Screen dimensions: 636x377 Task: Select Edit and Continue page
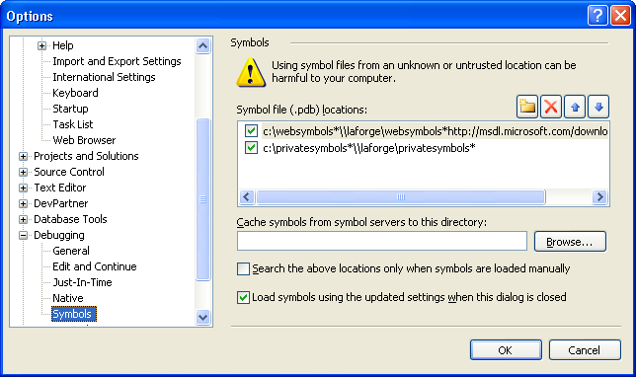point(95,266)
